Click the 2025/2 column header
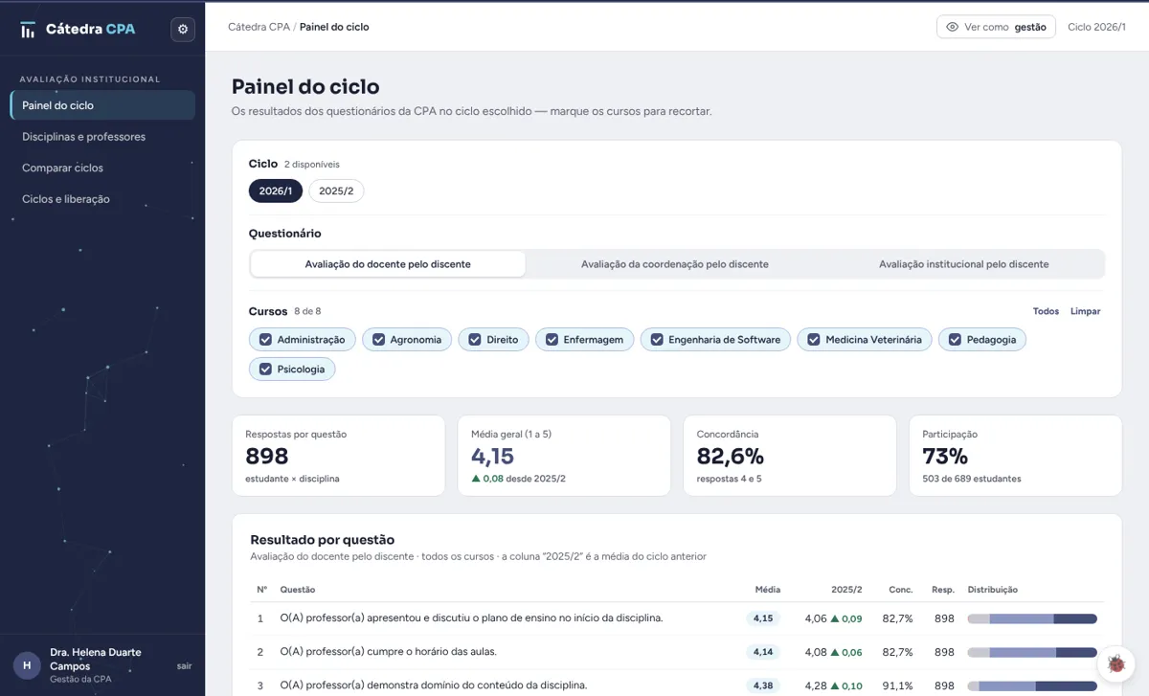 pos(846,590)
